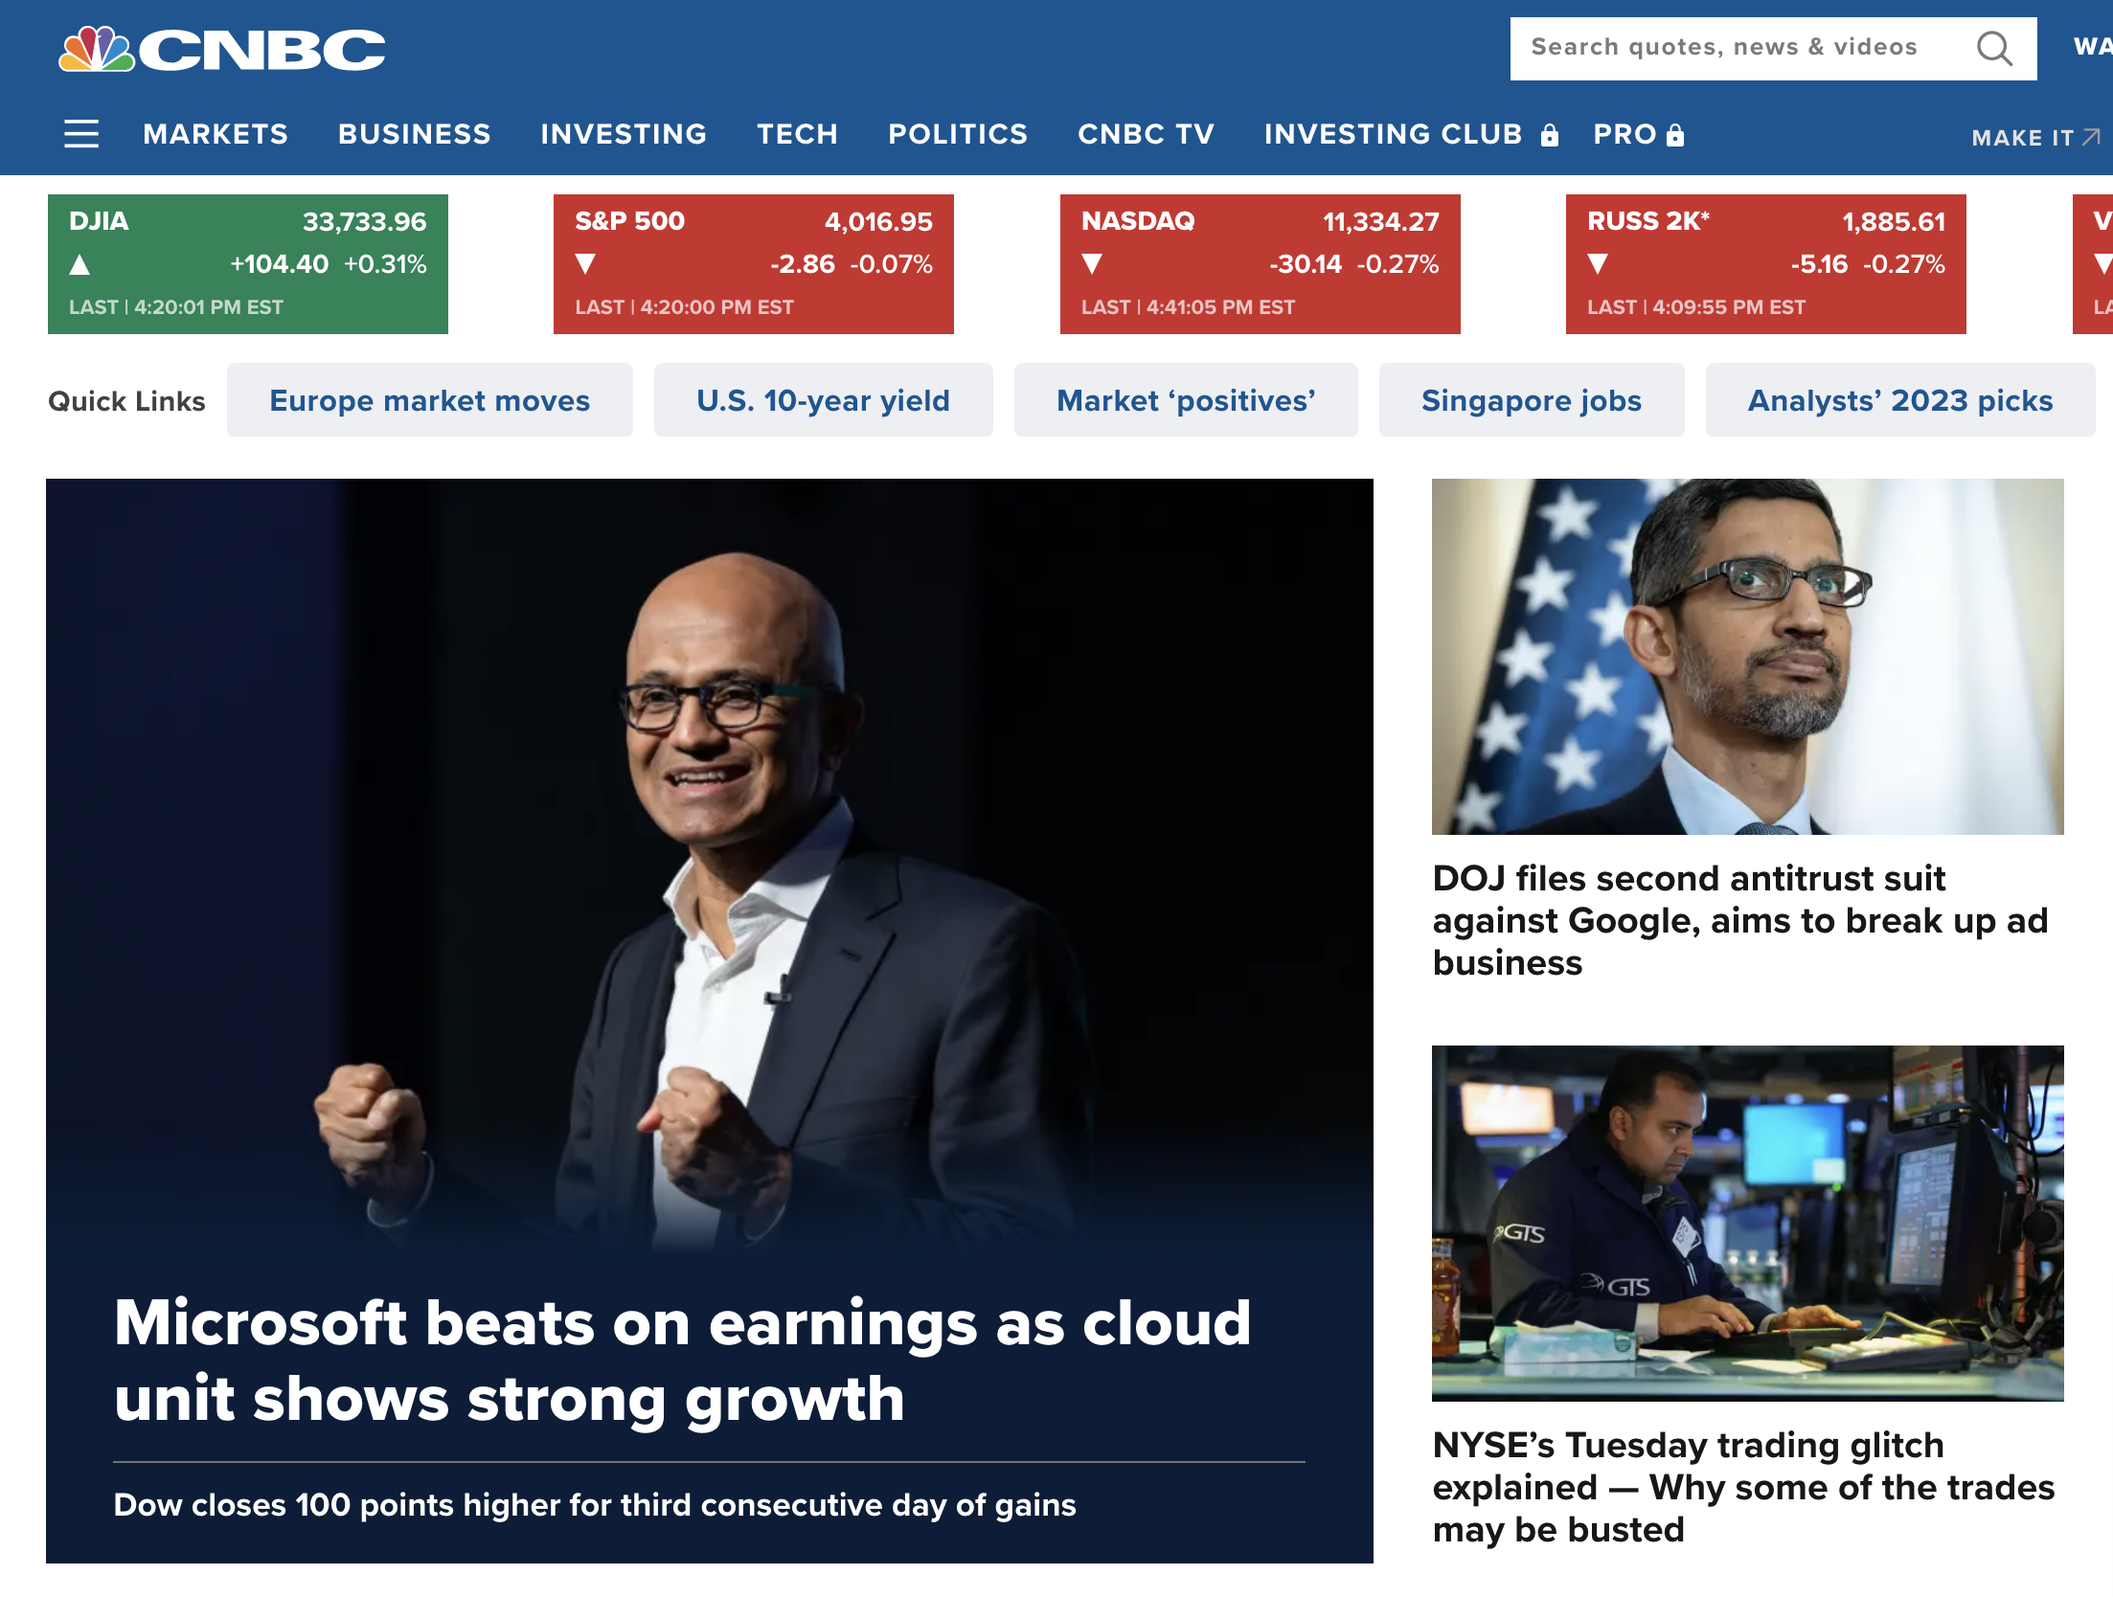Open the PRO section
2113x1597 pixels.
click(1625, 134)
